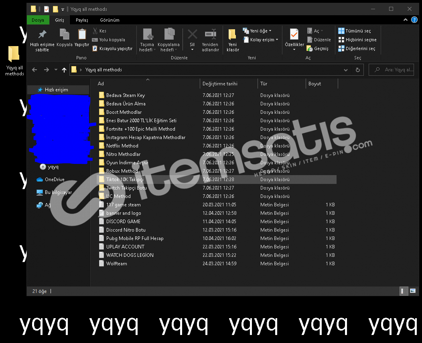Expand recent locations dropdown arrow
Image resolution: width=422 pixels, height=343 pixels.
pos(56,70)
